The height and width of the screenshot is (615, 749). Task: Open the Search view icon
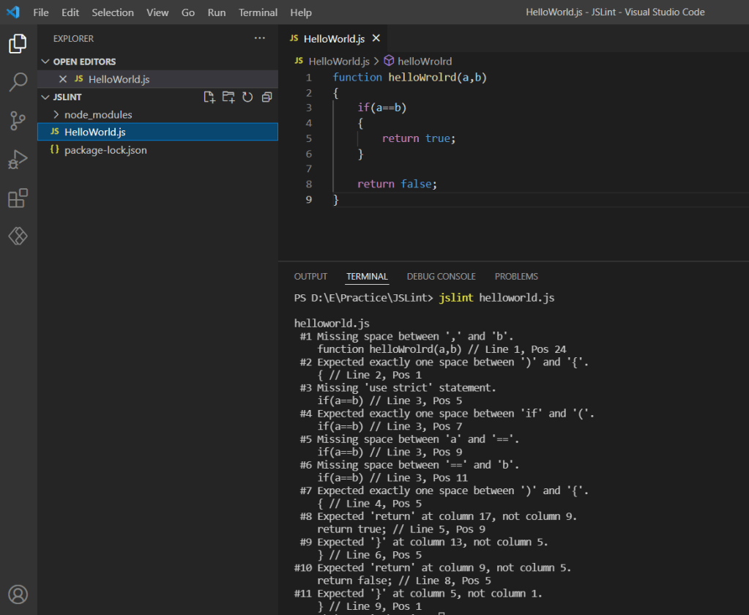pyautogui.click(x=18, y=82)
